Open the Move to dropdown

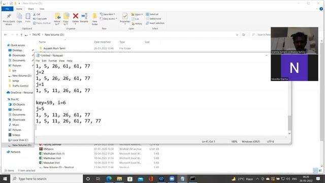click(57, 19)
